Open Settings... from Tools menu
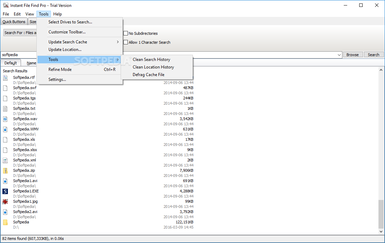The image size is (385, 243). point(80,80)
